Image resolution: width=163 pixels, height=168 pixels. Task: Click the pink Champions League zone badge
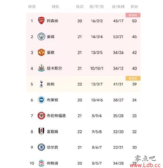133,15
